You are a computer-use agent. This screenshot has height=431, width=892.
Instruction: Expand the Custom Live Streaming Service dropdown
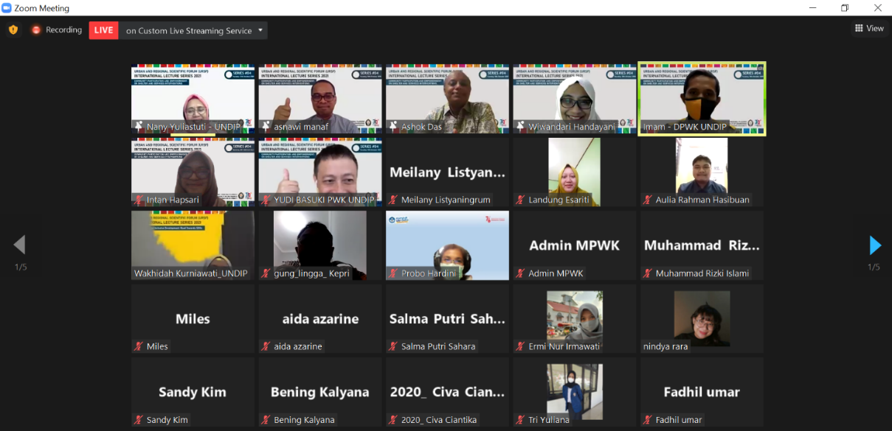[x=260, y=31]
